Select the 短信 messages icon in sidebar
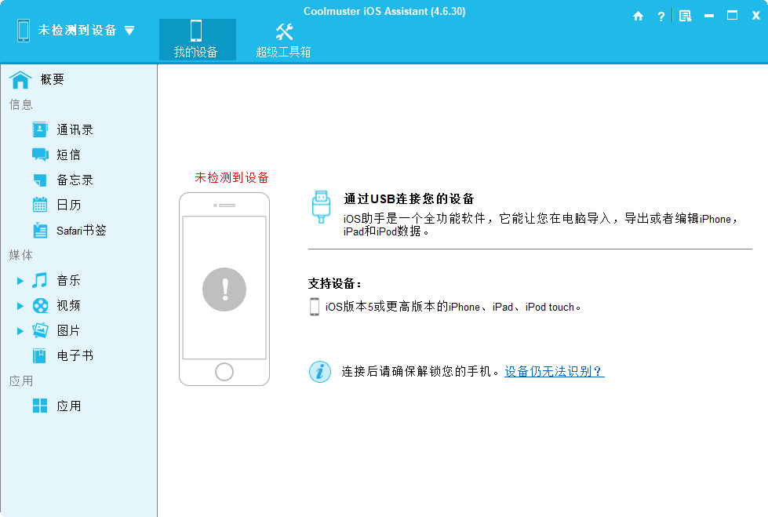This screenshot has width=768, height=517. (x=39, y=154)
